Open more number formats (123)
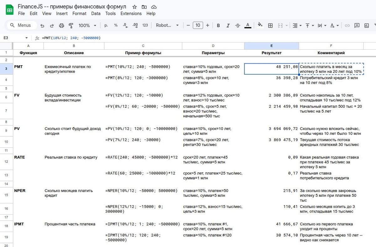 [x=145, y=25]
